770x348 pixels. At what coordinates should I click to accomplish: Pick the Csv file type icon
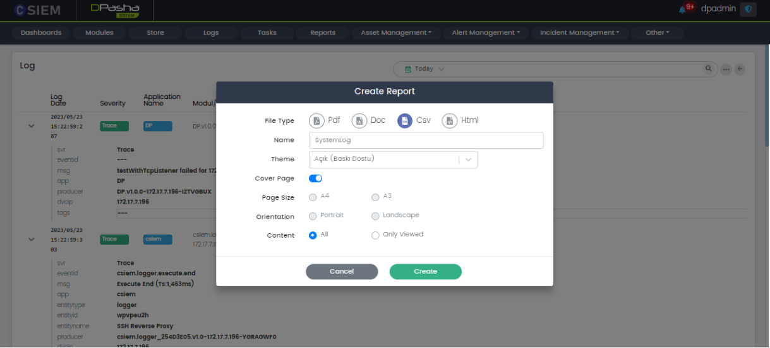click(x=405, y=120)
